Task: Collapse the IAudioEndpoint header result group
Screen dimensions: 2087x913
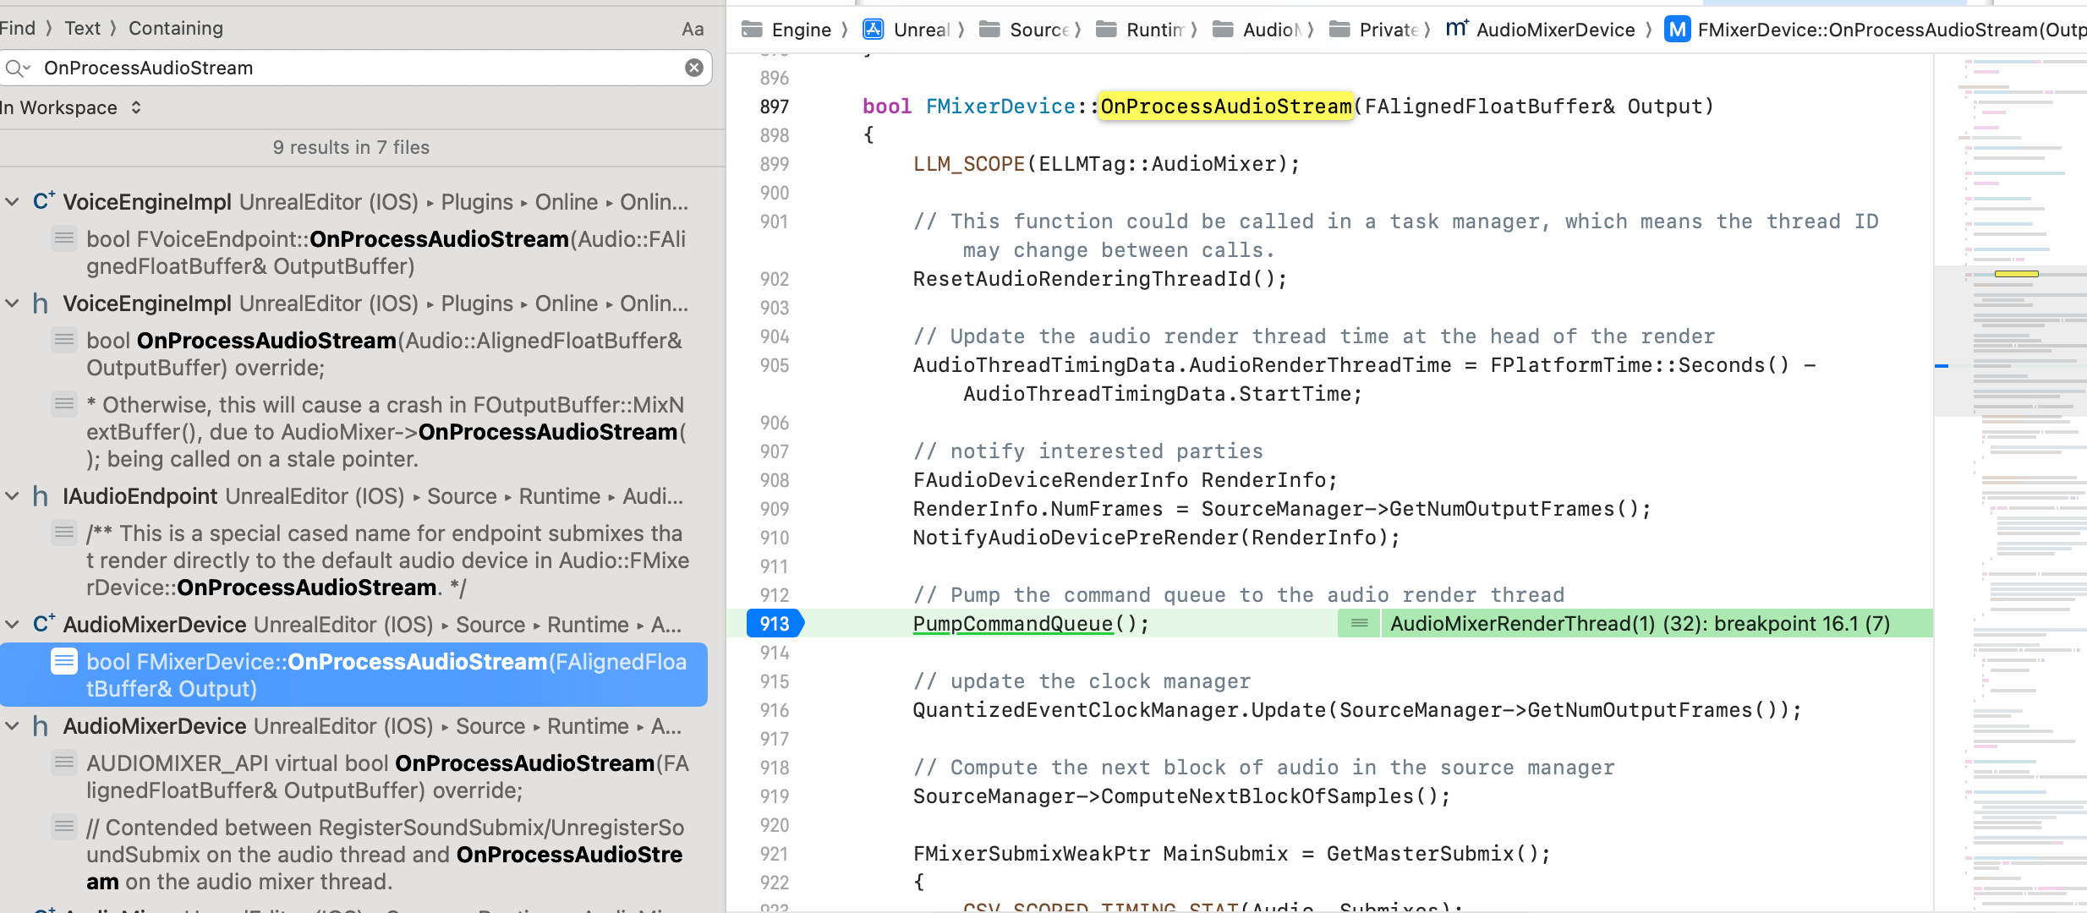Action: (x=13, y=496)
